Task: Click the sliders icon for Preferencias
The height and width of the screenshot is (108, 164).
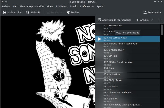Action: (x=145, y=12)
